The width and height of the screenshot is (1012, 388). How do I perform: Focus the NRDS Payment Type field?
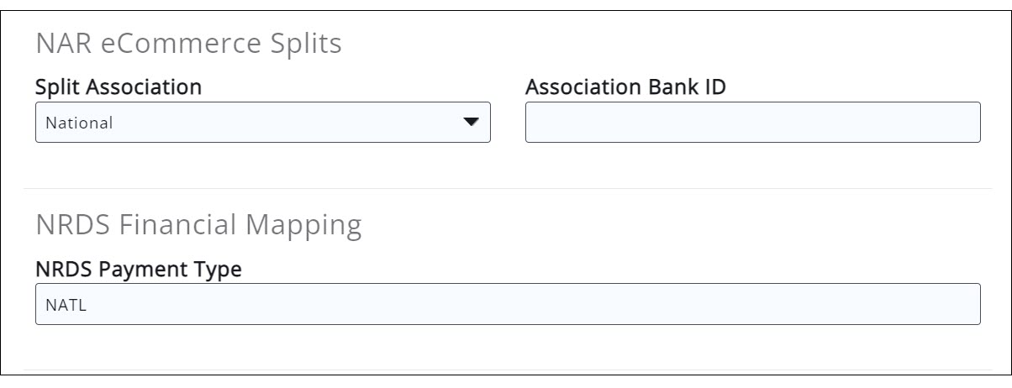[507, 304]
